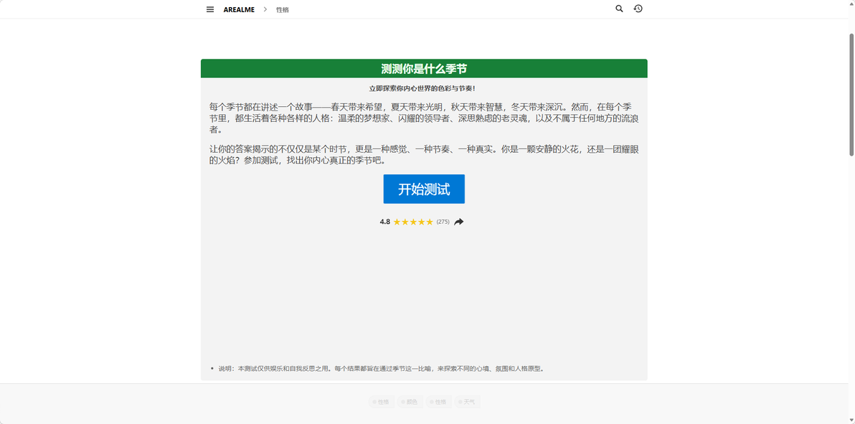Start the quiz with 开始测试 button

click(x=424, y=189)
